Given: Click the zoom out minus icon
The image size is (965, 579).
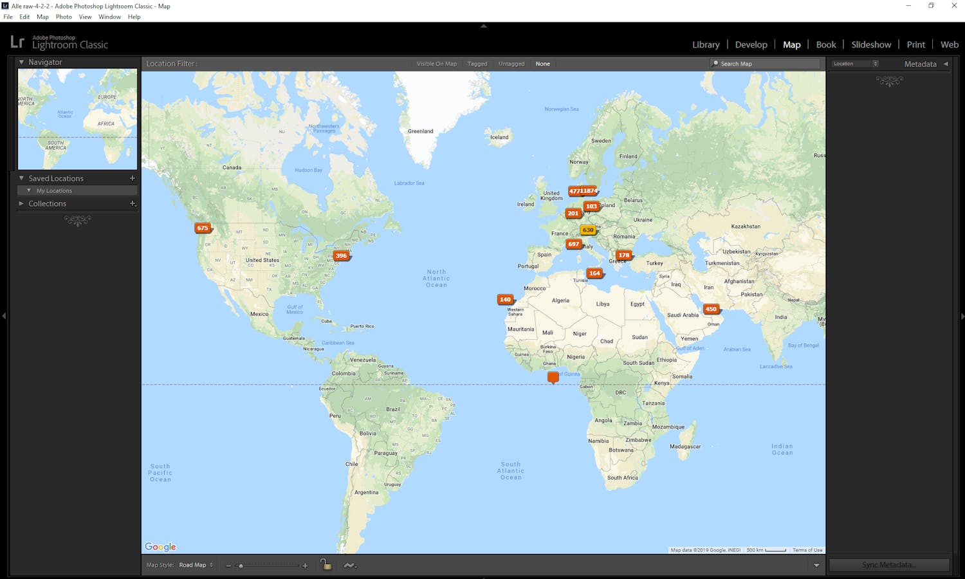Looking at the screenshot, I should [x=228, y=565].
